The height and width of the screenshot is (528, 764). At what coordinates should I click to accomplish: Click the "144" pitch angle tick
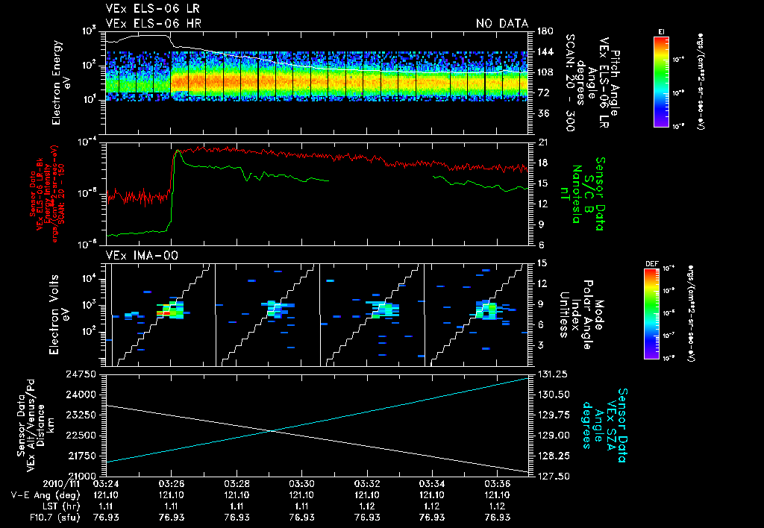545,51
